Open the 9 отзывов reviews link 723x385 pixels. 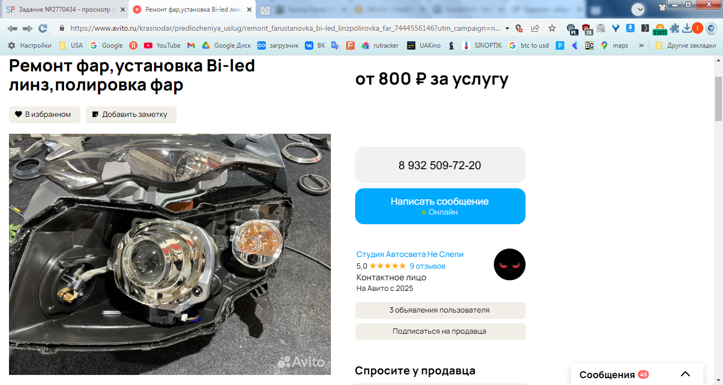[x=428, y=266]
